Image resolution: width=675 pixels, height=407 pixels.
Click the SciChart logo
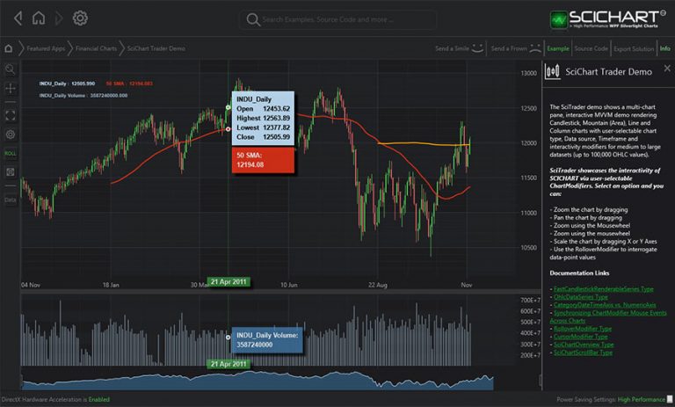[x=607, y=19]
